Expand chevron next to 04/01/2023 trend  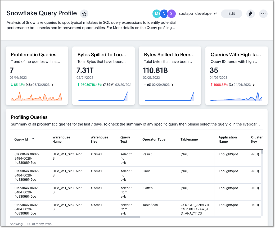(x=253, y=85)
